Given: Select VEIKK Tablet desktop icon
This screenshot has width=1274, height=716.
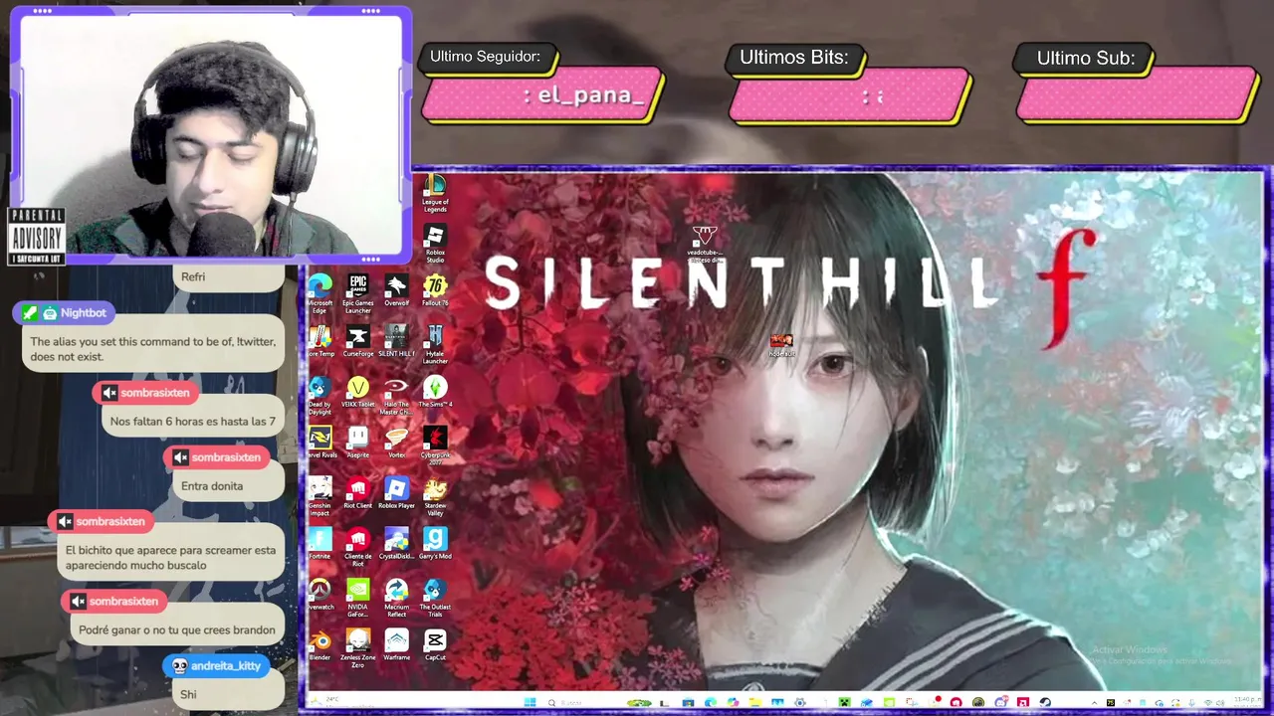Looking at the screenshot, I should click(357, 392).
